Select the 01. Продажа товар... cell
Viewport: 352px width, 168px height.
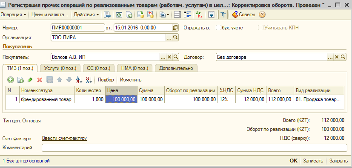319,99
